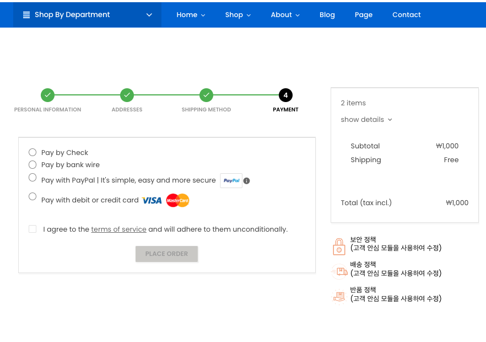Select the Pay with debit or credit card option
The width and height of the screenshot is (486, 342).
pos(33,196)
